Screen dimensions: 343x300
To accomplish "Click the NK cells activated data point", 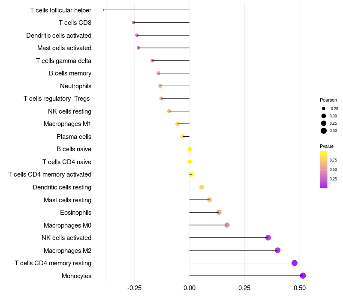I will pos(268,238).
